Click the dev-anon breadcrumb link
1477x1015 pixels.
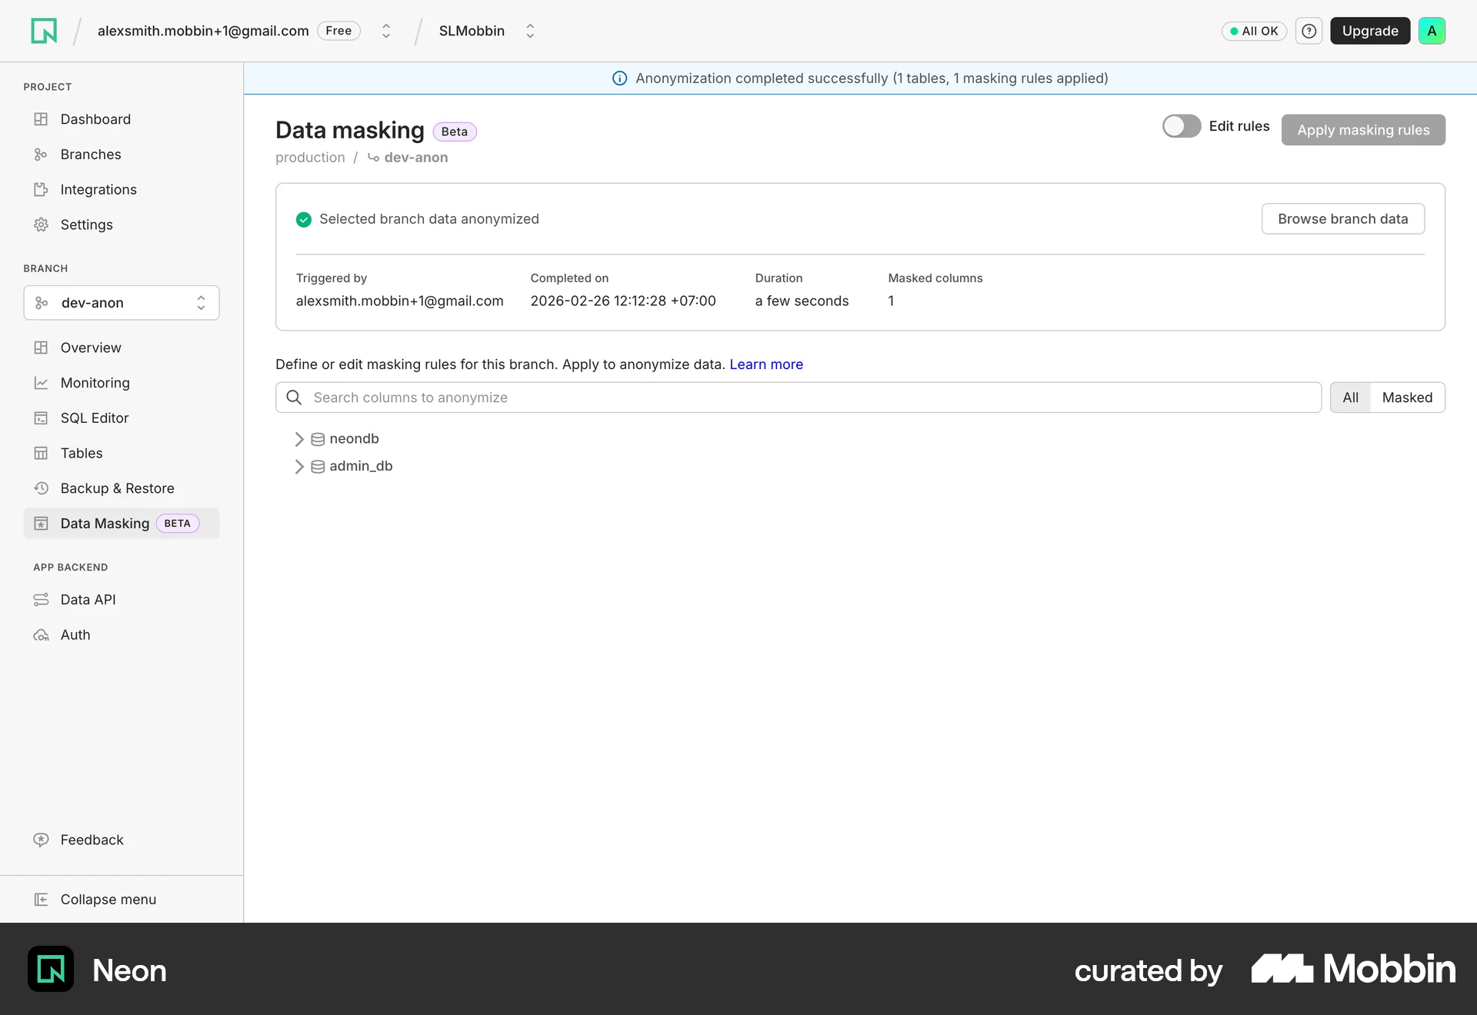coord(416,158)
